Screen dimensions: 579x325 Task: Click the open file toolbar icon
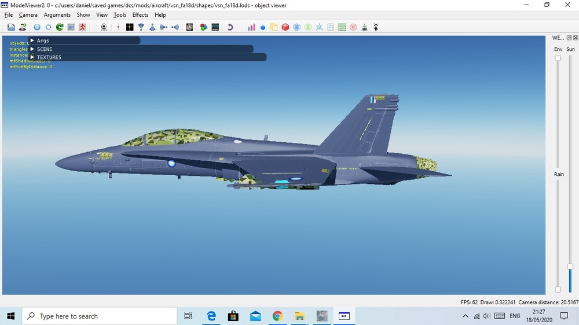pos(11,27)
